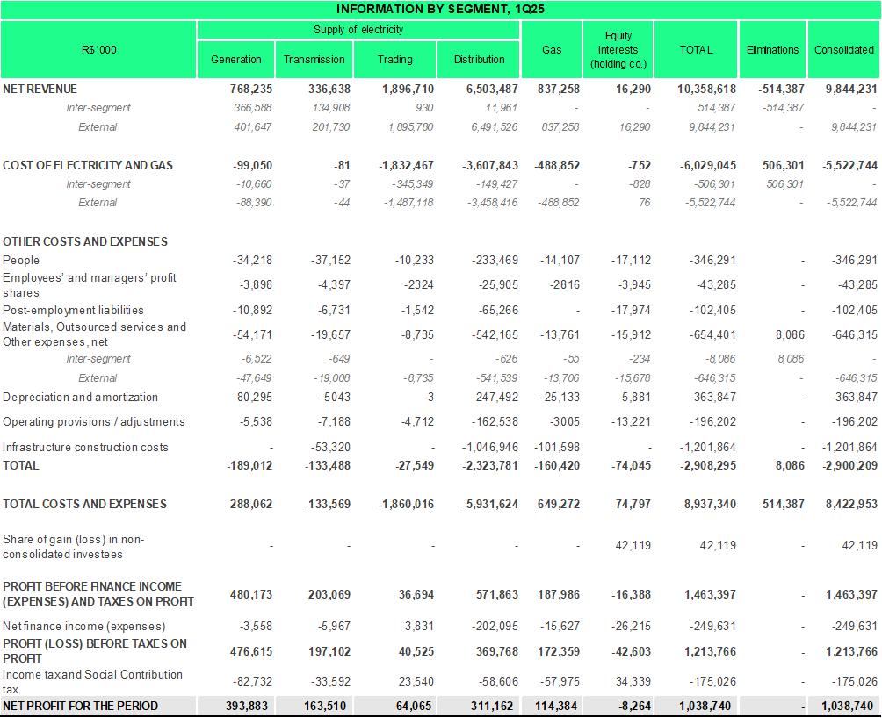Select the Transmission column header
The width and height of the screenshot is (882, 718).
click(314, 60)
